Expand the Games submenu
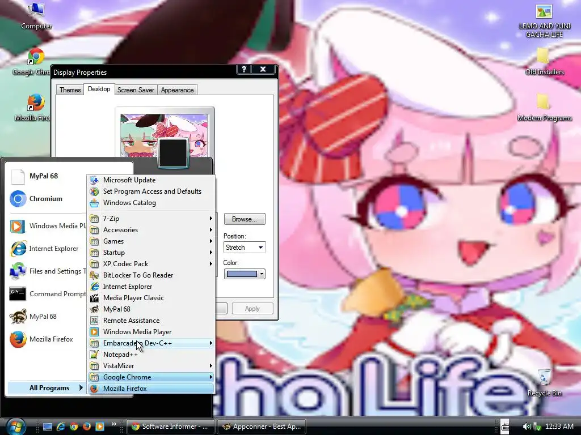Image resolution: width=581 pixels, height=435 pixels. tap(151, 241)
